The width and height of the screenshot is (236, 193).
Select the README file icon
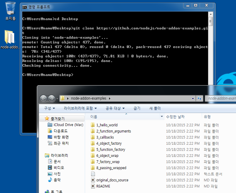[x=93, y=186]
